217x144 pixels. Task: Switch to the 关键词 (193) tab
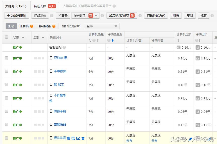click(x=16, y=6)
